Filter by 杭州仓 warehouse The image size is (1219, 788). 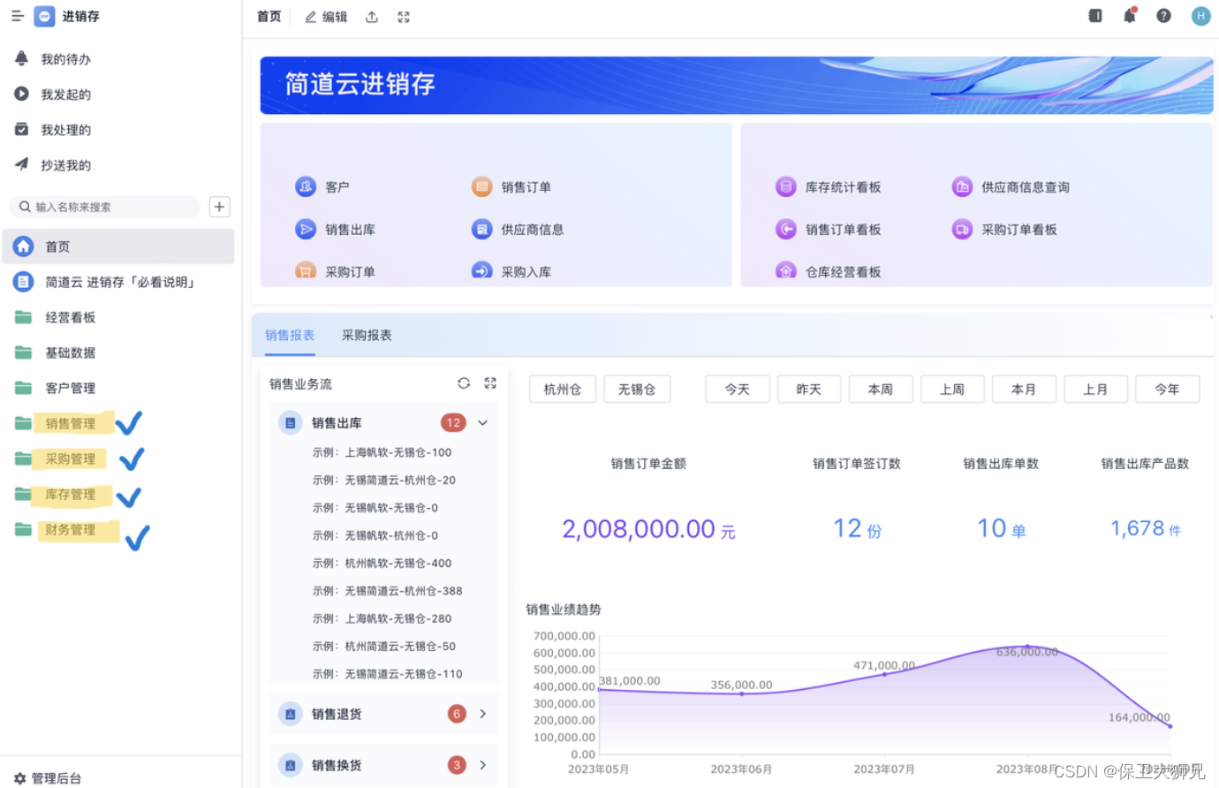click(x=563, y=389)
